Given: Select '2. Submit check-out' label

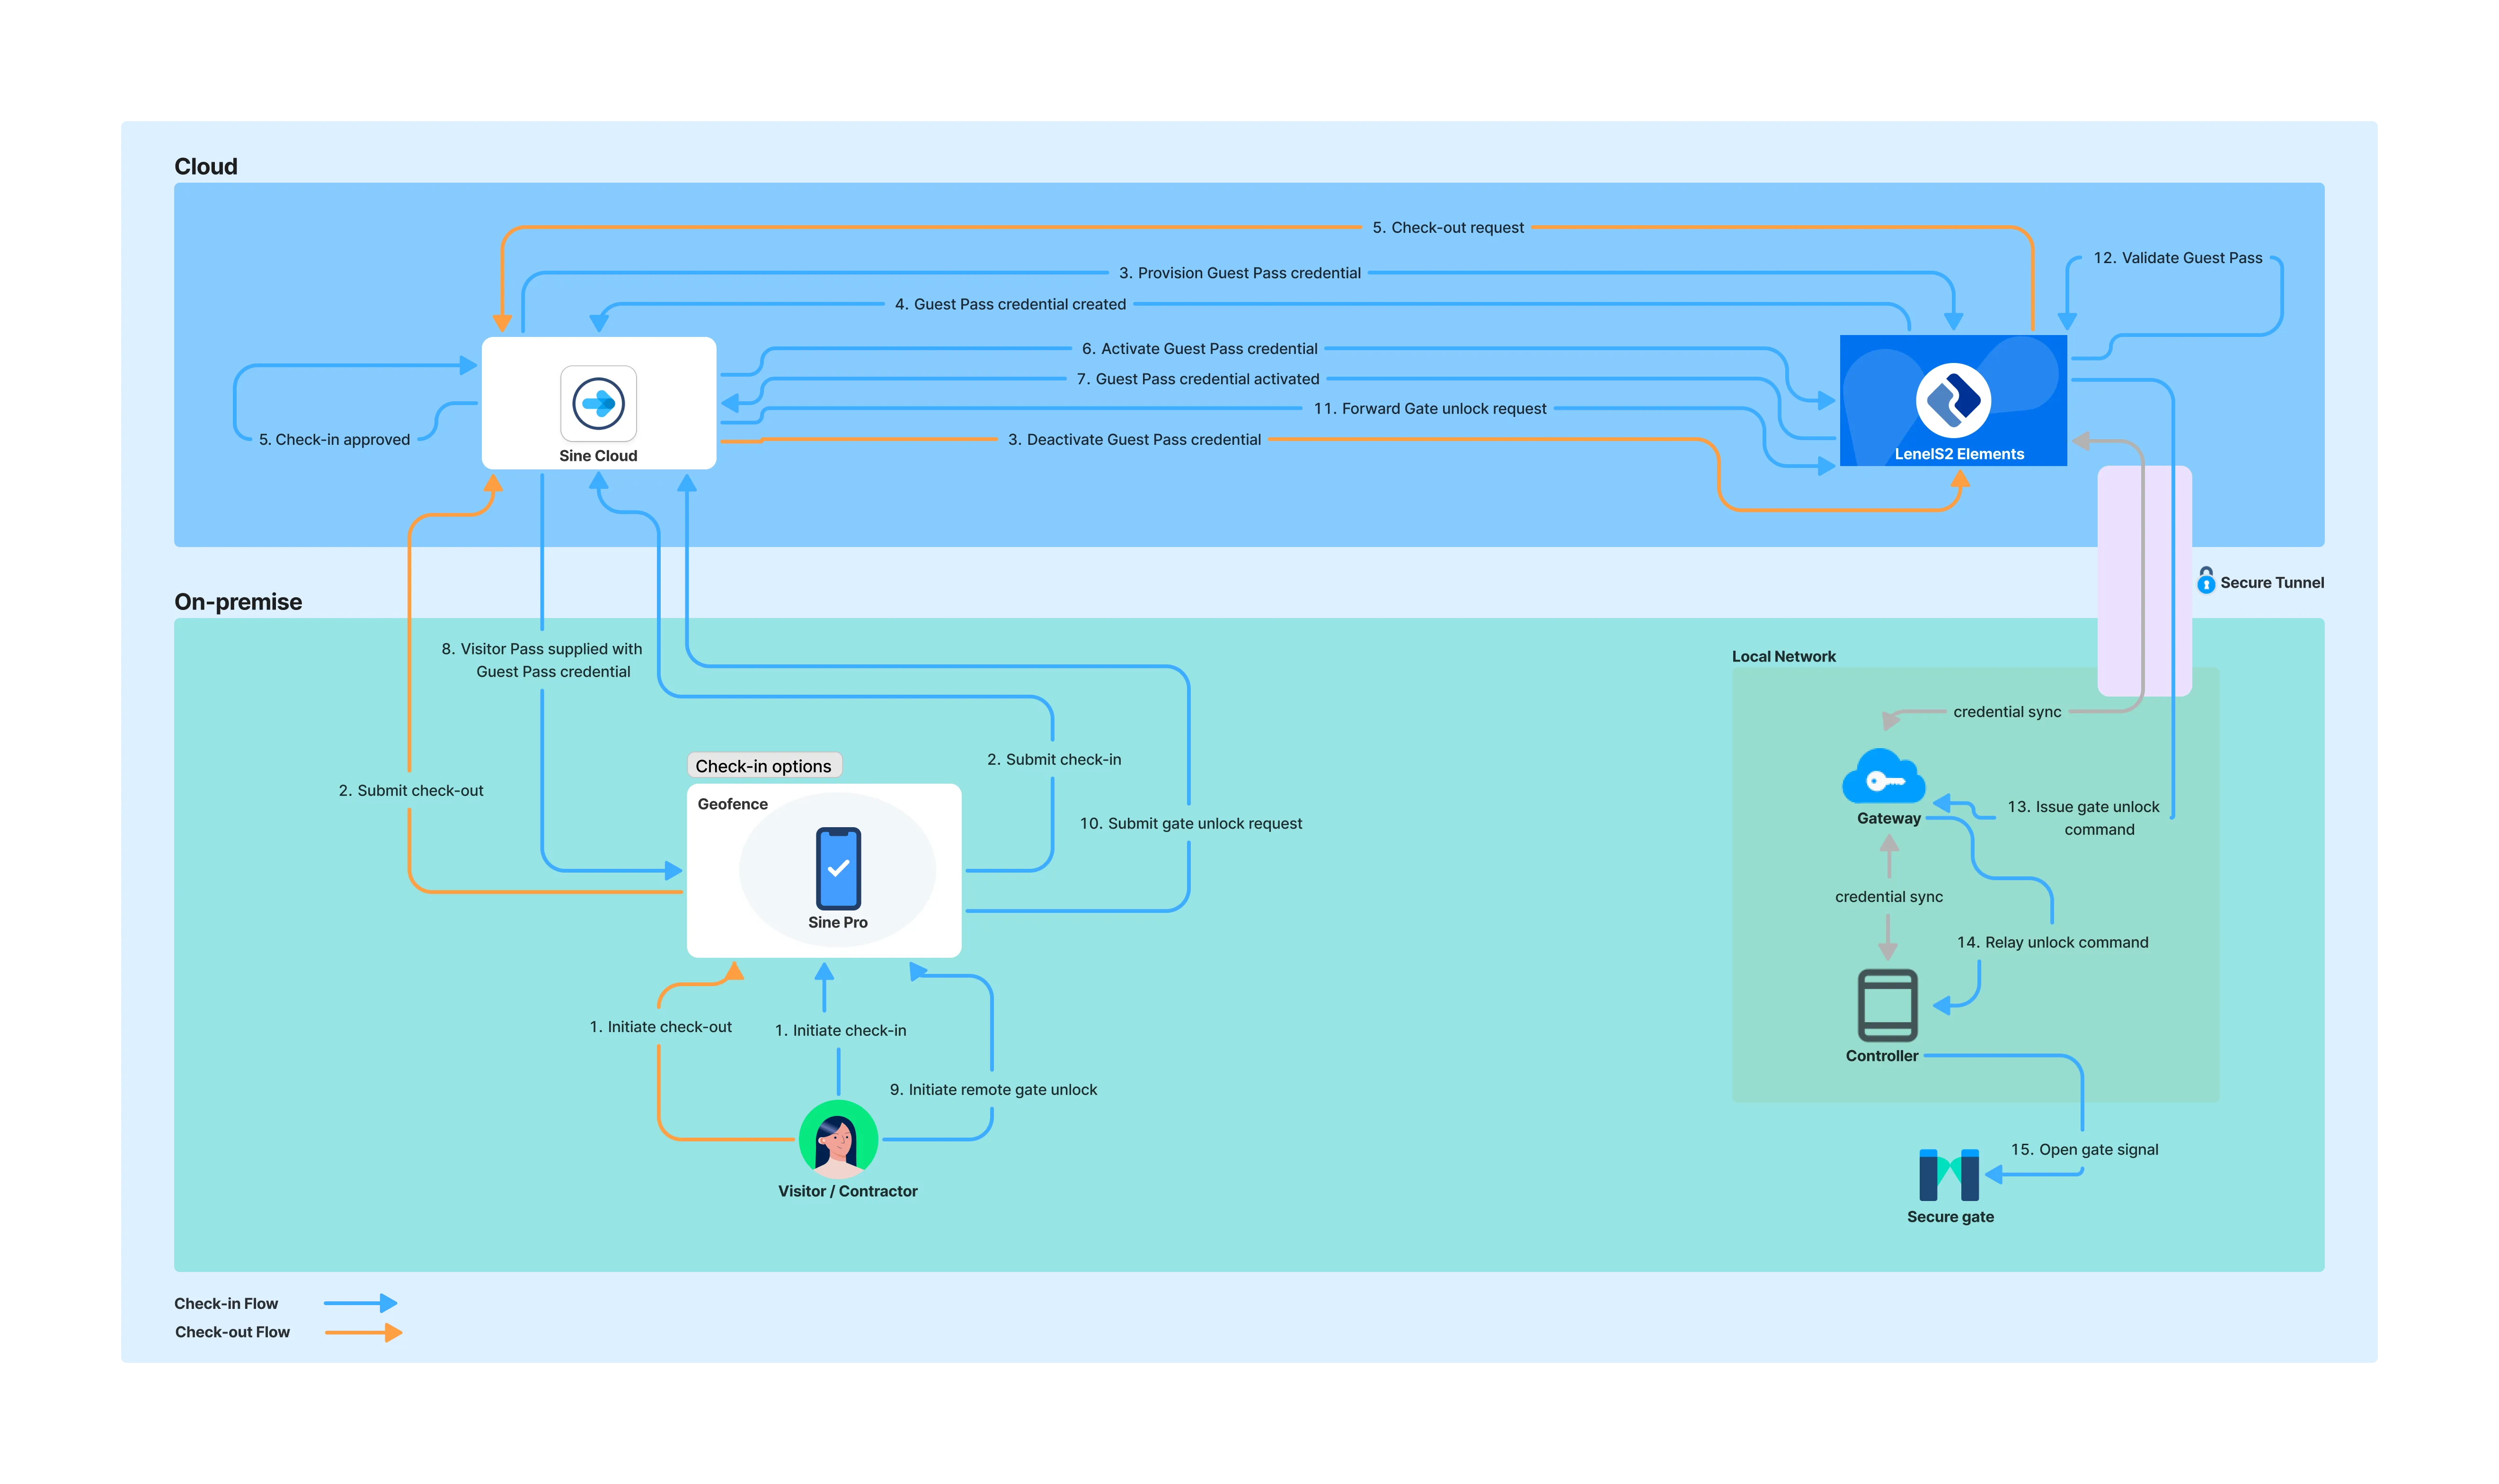Looking at the screenshot, I should pos(410,791).
